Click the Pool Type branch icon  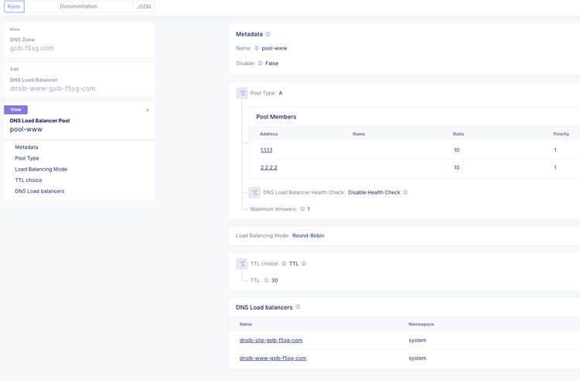coord(242,93)
